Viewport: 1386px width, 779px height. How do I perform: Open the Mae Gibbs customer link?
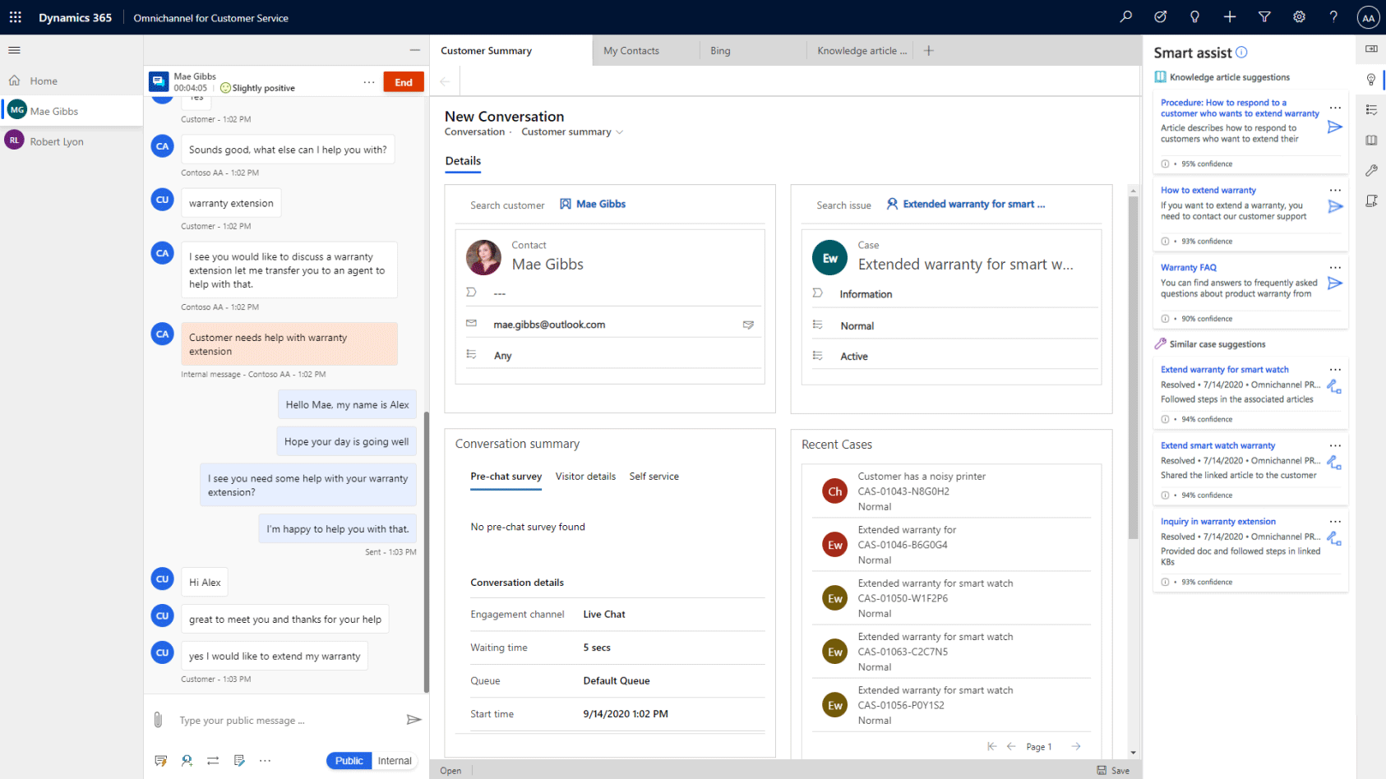[x=601, y=204]
